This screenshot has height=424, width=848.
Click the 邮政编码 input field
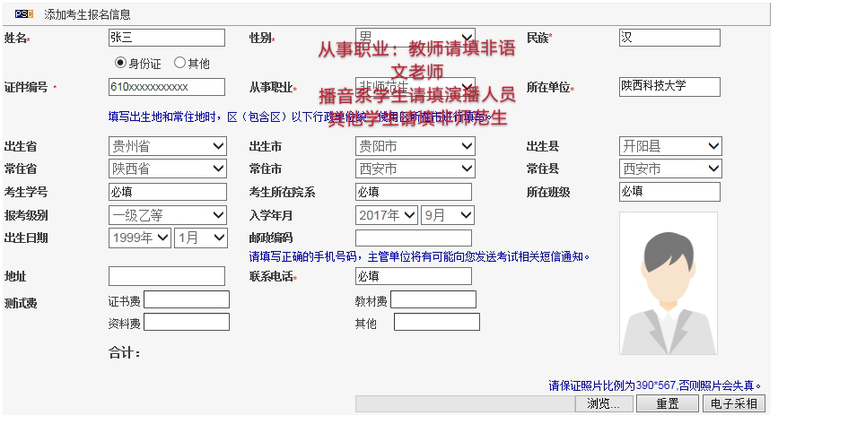[413, 238]
